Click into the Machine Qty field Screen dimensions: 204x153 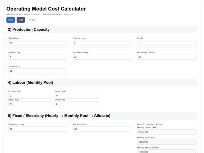tap(38, 57)
